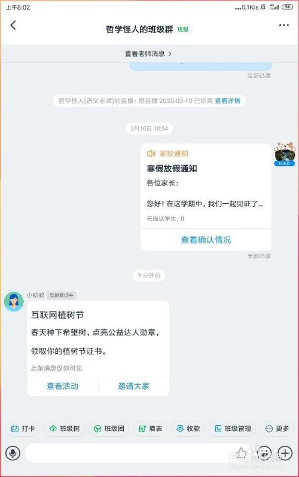Viewport: 299px width, 477px height.
Task: Open the 打卡 check-in shortcut
Action: coord(23,429)
